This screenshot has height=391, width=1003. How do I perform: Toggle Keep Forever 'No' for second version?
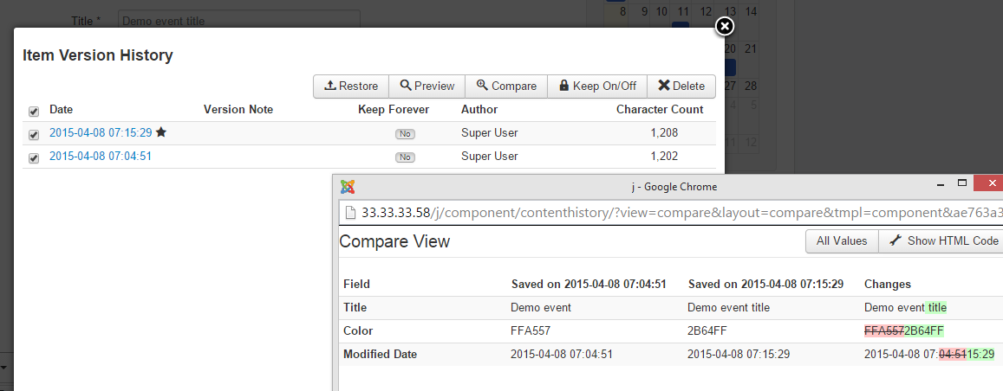click(404, 157)
